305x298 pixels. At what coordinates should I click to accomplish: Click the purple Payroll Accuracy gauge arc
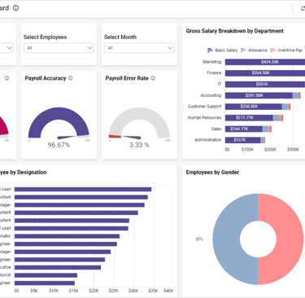[x=59, y=114]
